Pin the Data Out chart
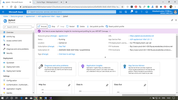This screenshot has width=178, height=100. (x=145, y=85)
